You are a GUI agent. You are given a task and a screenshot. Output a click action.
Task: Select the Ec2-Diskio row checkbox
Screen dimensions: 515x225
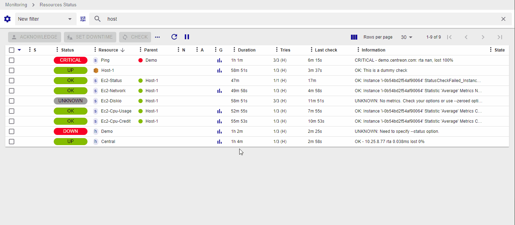(12, 101)
